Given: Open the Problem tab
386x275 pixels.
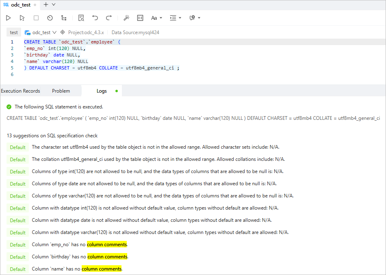Looking at the screenshot, I should 61,91.
